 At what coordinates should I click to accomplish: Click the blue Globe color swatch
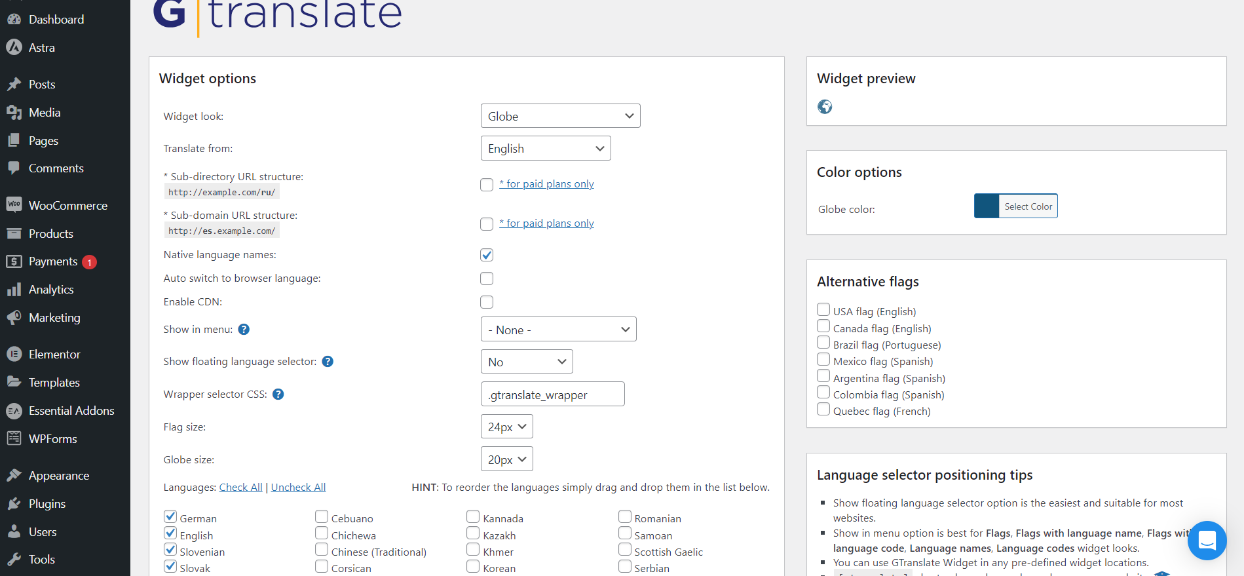tap(987, 206)
